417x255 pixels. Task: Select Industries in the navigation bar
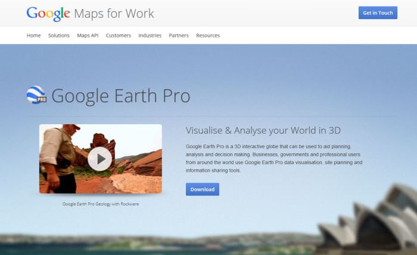pos(150,35)
